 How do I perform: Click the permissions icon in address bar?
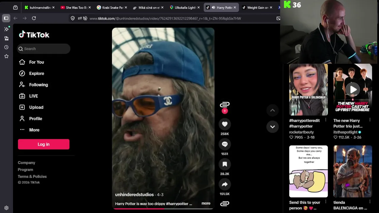80,18
